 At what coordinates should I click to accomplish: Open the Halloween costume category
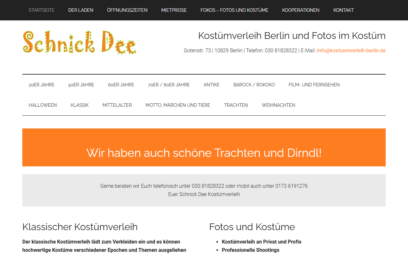click(x=43, y=105)
